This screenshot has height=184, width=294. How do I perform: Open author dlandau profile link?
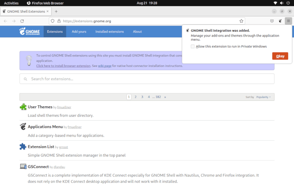point(59,167)
